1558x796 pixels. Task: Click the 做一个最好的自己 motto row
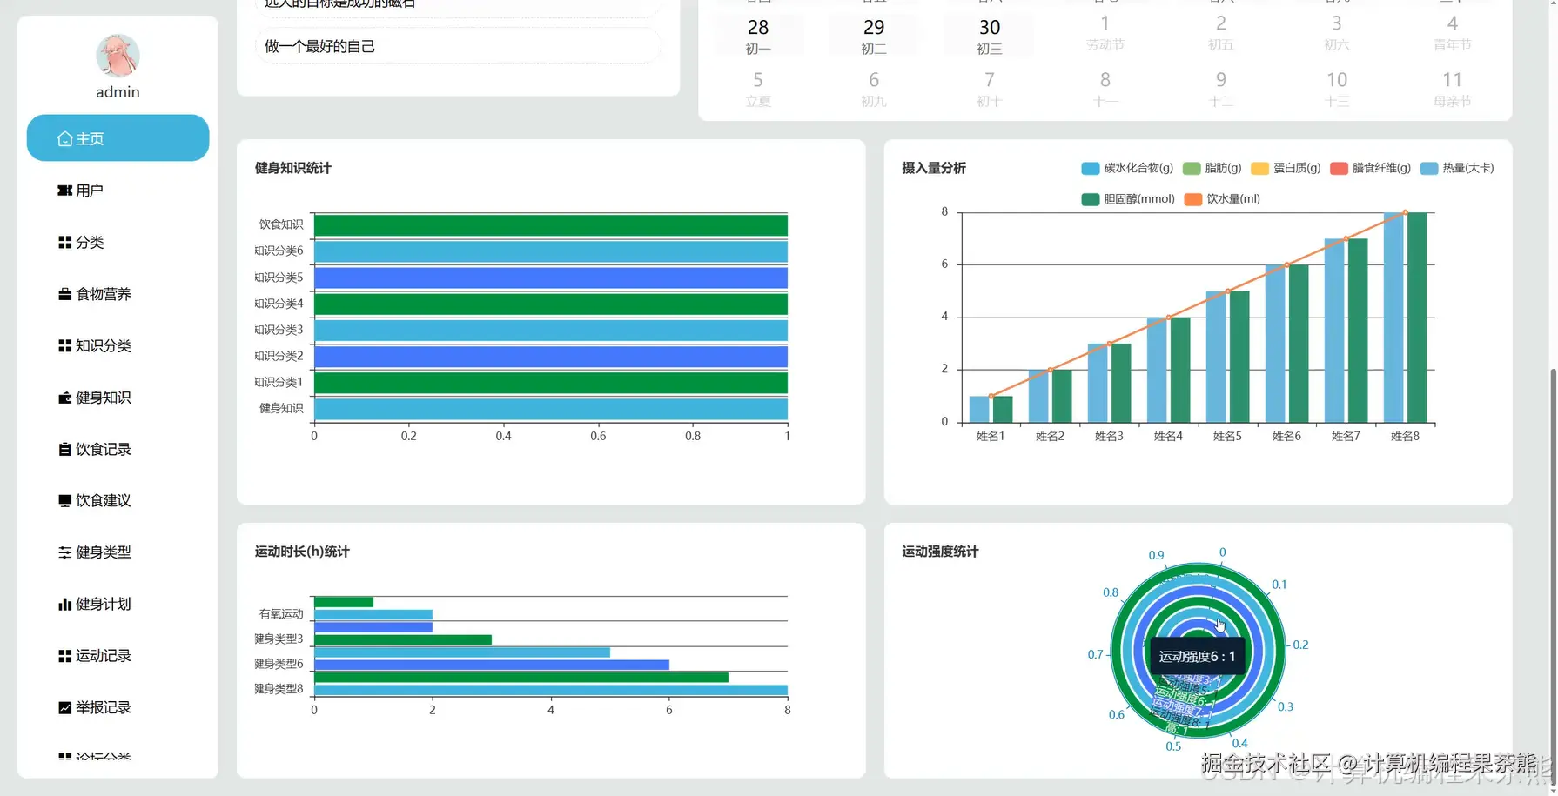point(459,46)
